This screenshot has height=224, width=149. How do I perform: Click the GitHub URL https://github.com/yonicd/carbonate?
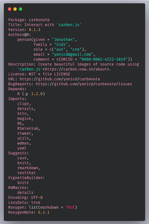pyautogui.click(x=60, y=79)
